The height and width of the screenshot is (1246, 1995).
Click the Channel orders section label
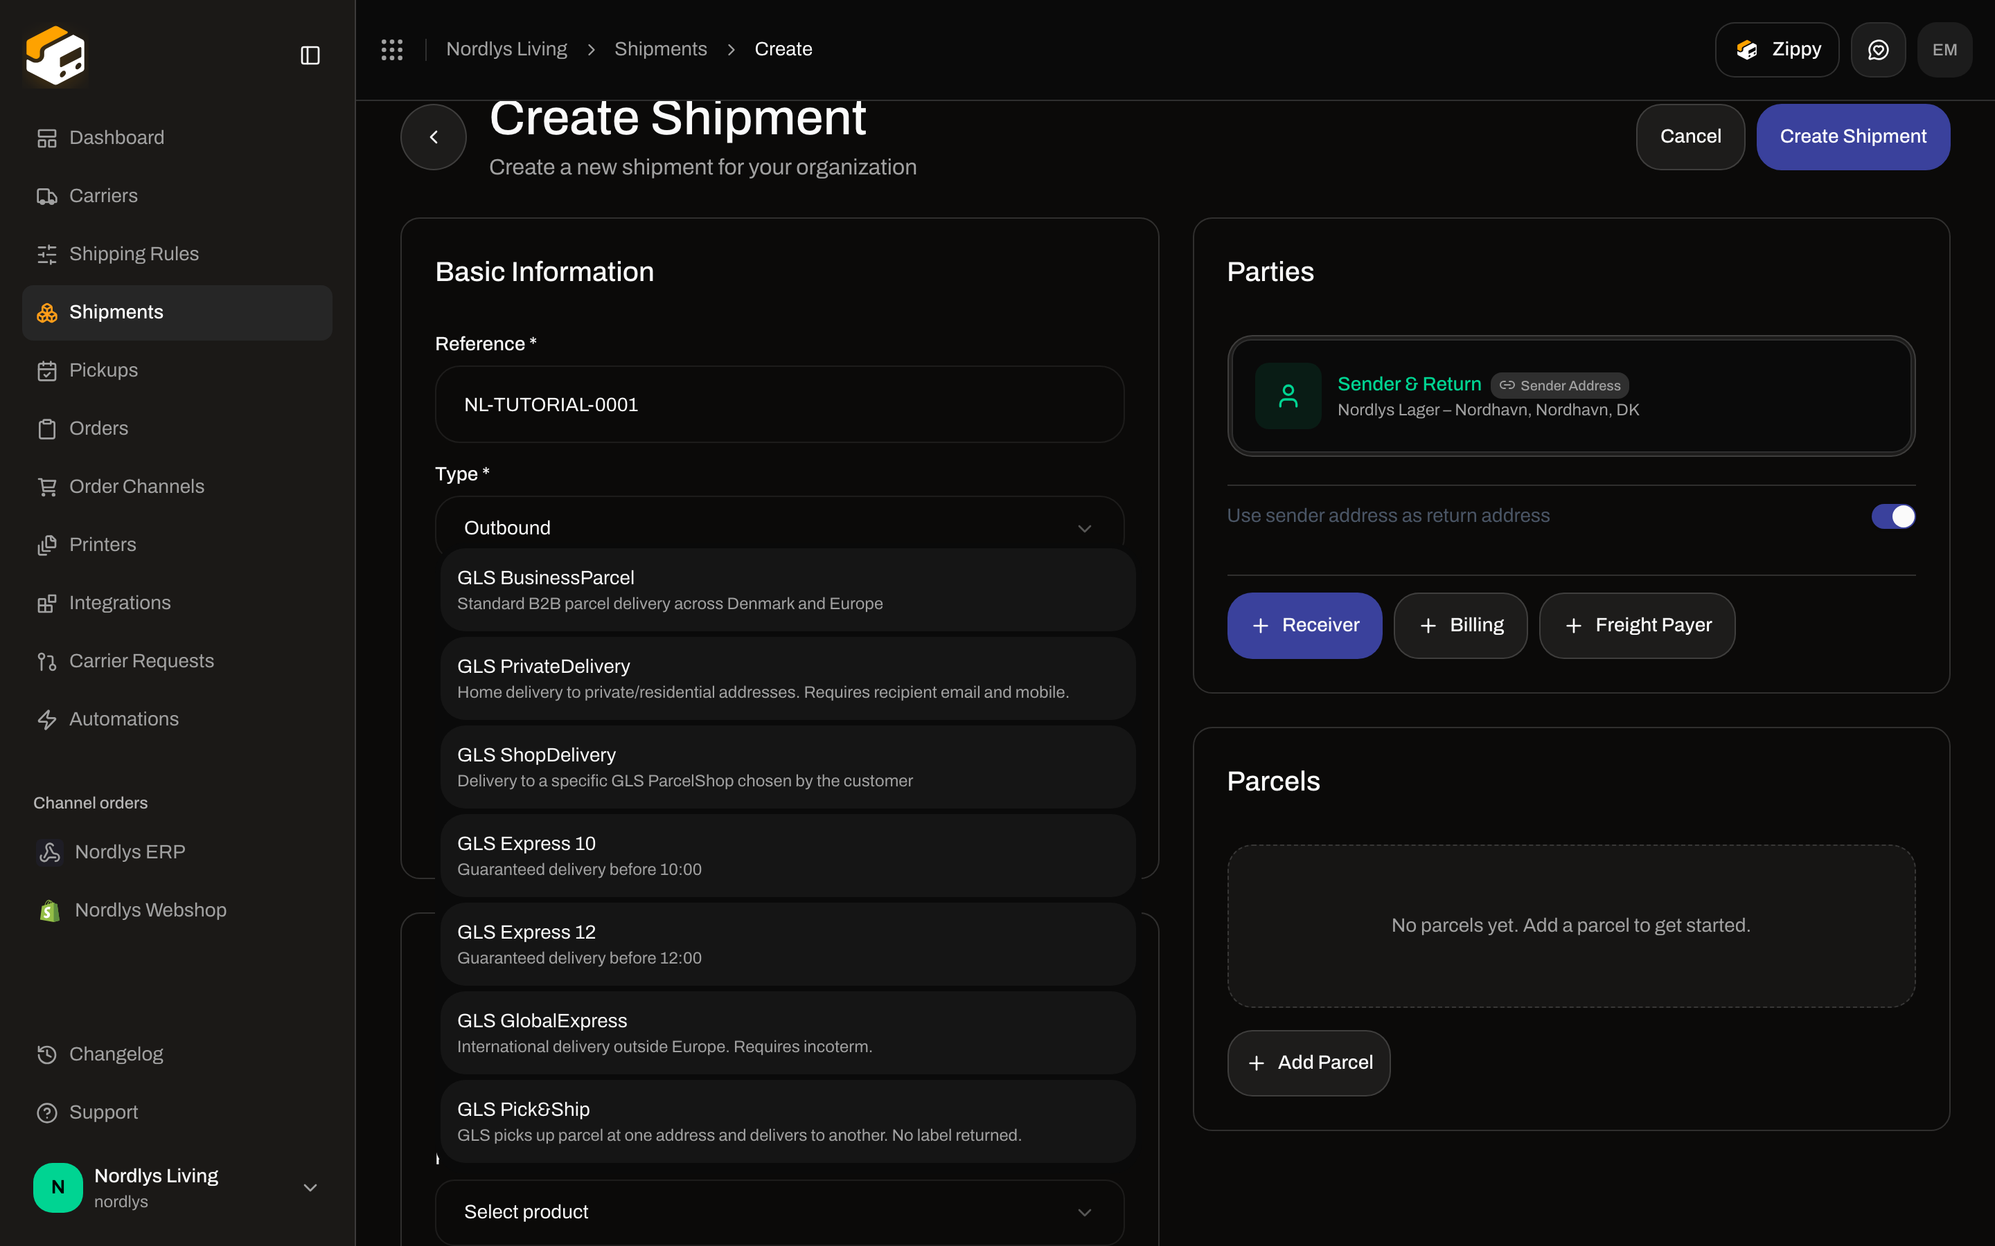point(91,803)
